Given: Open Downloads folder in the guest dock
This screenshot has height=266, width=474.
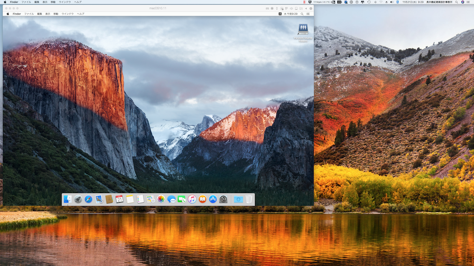Looking at the screenshot, I should click(x=238, y=199).
